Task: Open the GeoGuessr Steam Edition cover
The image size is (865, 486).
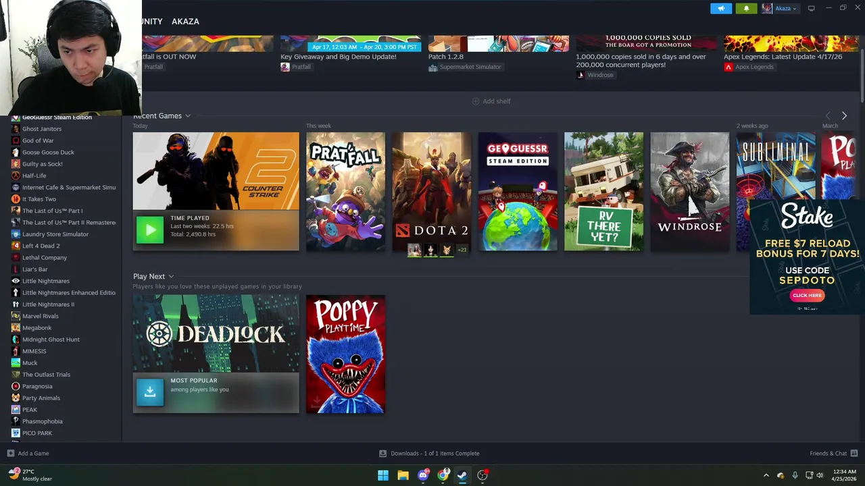Action: (x=518, y=192)
